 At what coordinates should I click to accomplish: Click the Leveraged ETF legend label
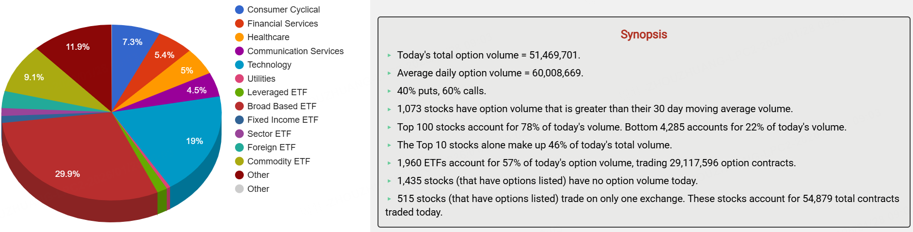[x=277, y=92]
